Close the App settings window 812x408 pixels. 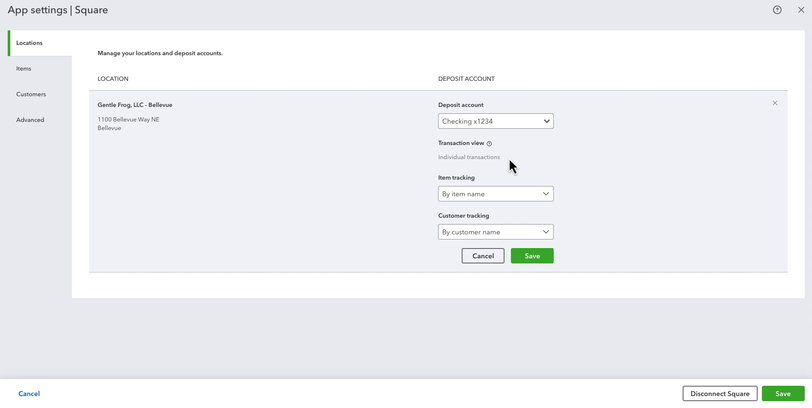pyautogui.click(x=801, y=10)
